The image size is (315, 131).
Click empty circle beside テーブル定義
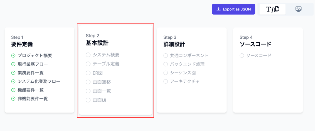(x=88, y=64)
